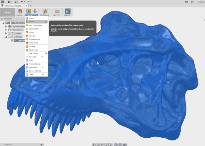Screen dimensions: 205x146
Task: Choose Delete from Modify menu
Action: click(37, 75)
